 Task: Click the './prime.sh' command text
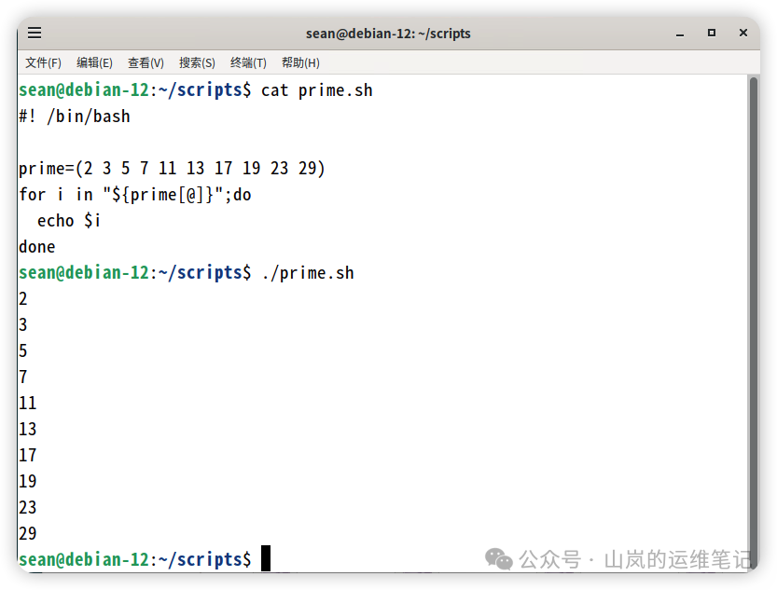pyautogui.click(x=308, y=273)
